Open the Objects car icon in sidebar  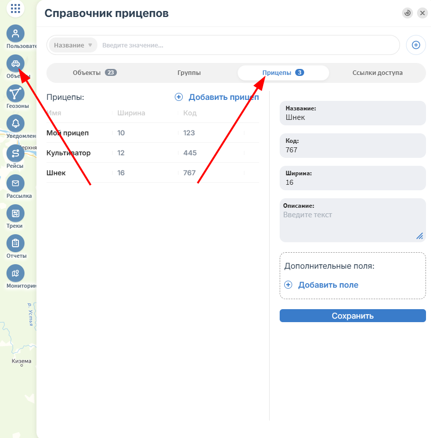15,64
